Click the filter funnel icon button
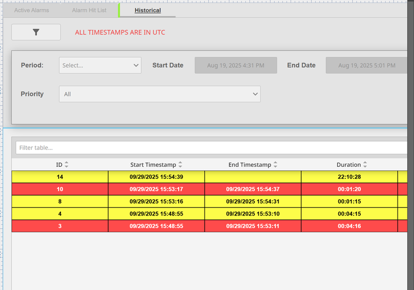The height and width of the screenshot is (290, 414). click(36, 32)
